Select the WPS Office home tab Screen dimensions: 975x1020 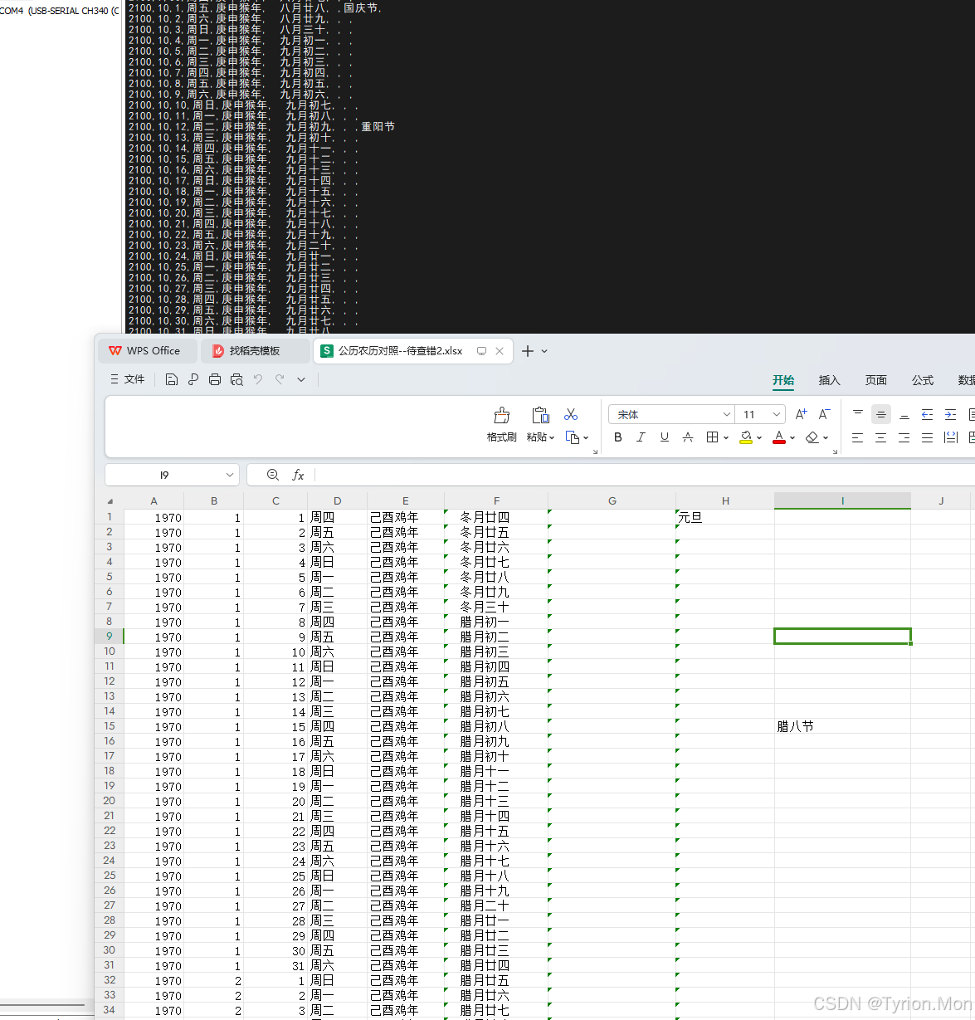[x=148, y=351]
